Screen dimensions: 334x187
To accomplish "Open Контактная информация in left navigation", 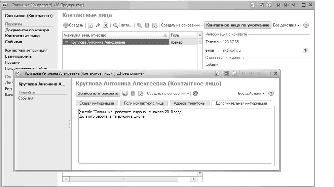I will tap(26, 50).
